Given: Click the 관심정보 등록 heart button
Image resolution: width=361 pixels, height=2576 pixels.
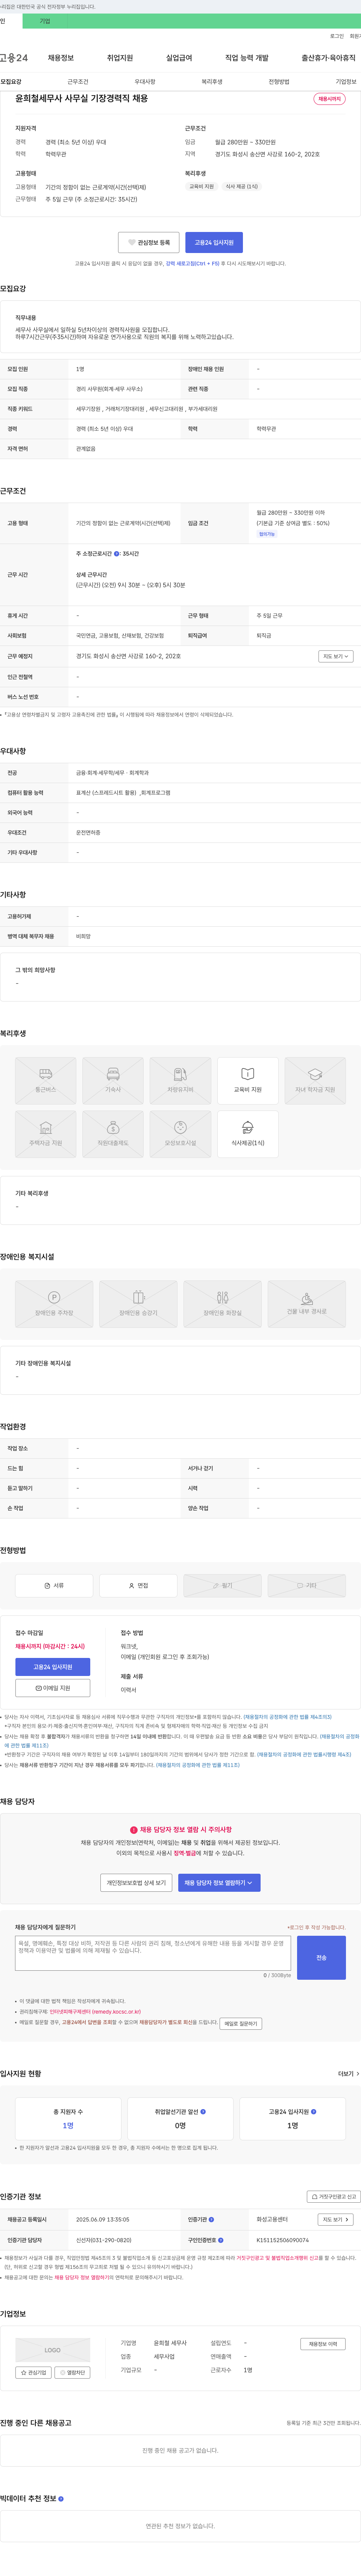Looking at the screenshot, I should pos(149,242).
